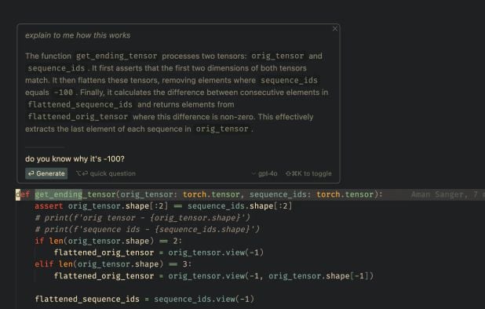Click the 'flattened_orig_tensor' code term in explanation
Screen dimensions: 485x309
(x=78, y=117)
